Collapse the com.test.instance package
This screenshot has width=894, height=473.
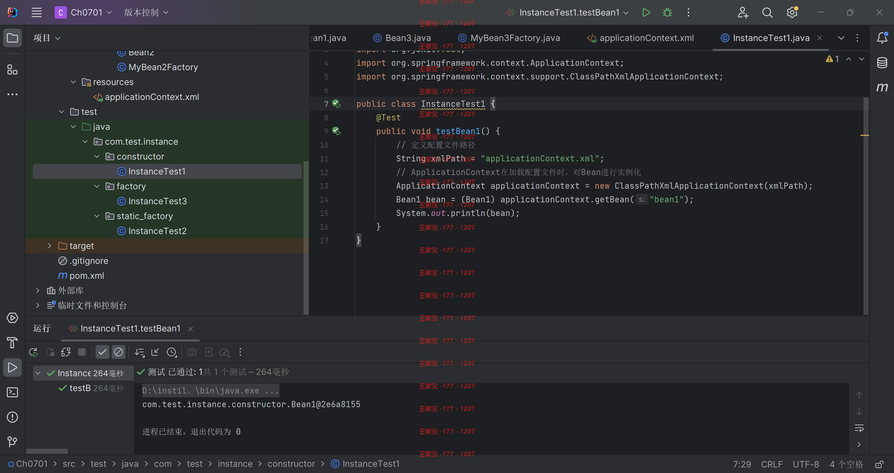(85, 142)
